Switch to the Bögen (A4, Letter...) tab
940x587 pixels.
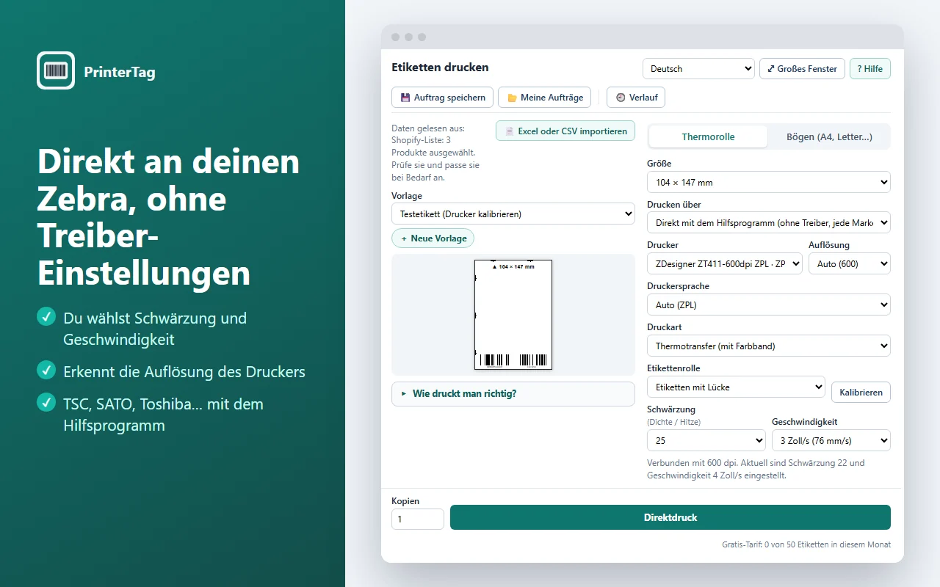pos(829,136)
